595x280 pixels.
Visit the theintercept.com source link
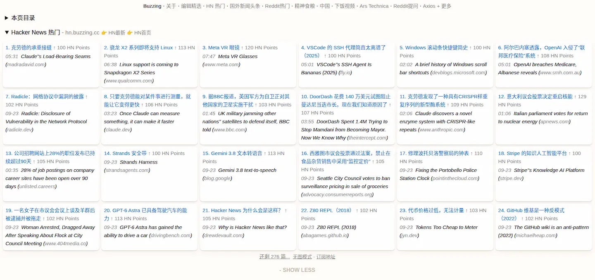pyautogui.click(x=367, y=138)
